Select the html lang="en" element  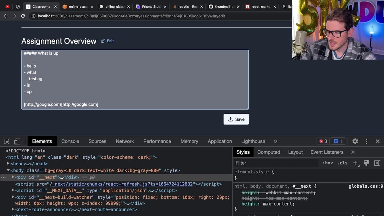81,157
